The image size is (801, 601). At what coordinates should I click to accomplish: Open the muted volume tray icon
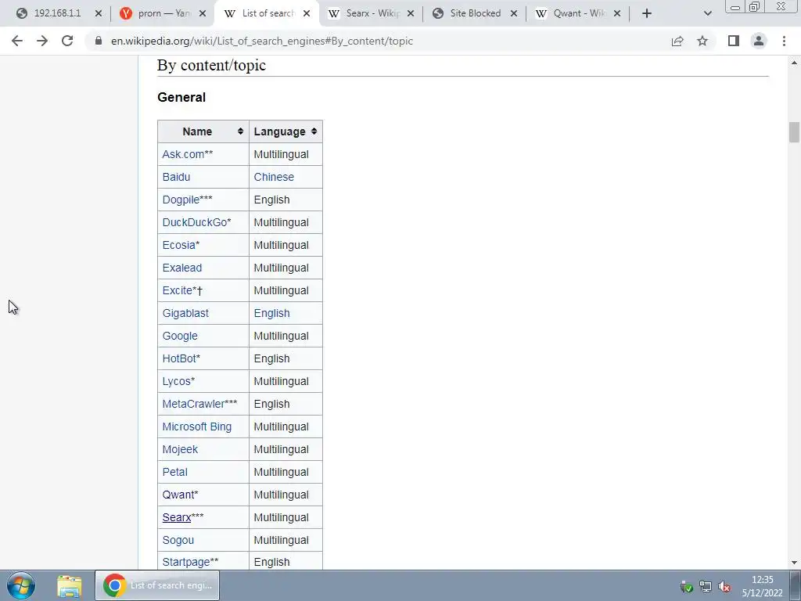coord(724,586)
